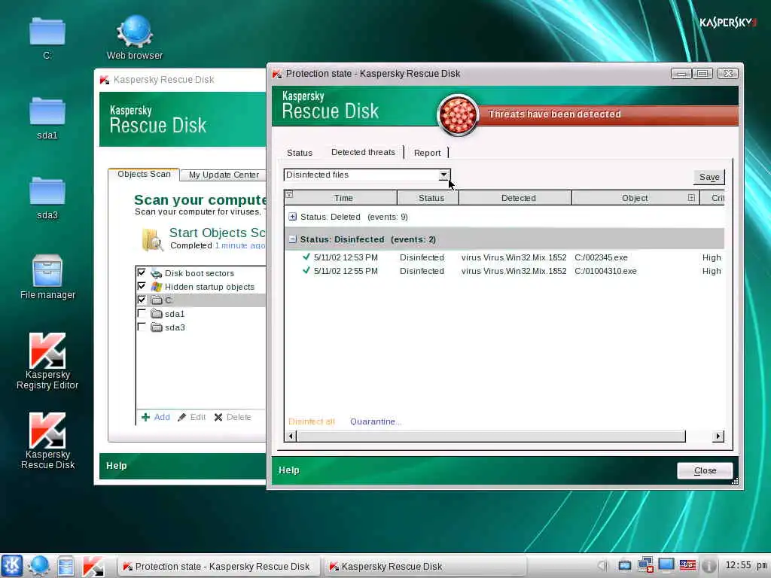The width and height of the screenshot is (771, 578).
Task: Click the pencil Edit icon
Action: tap(182, 417)
